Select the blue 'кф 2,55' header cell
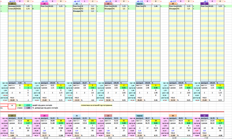The image size is (232, 139). click(x=12, y=1)
